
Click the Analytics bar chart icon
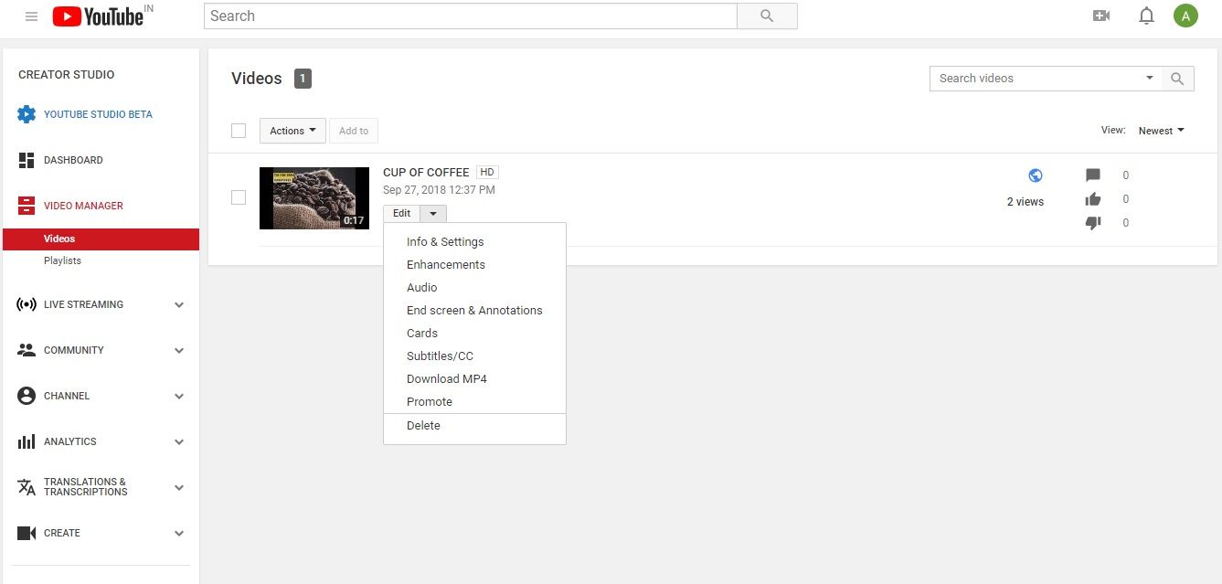tap(27, 441)
